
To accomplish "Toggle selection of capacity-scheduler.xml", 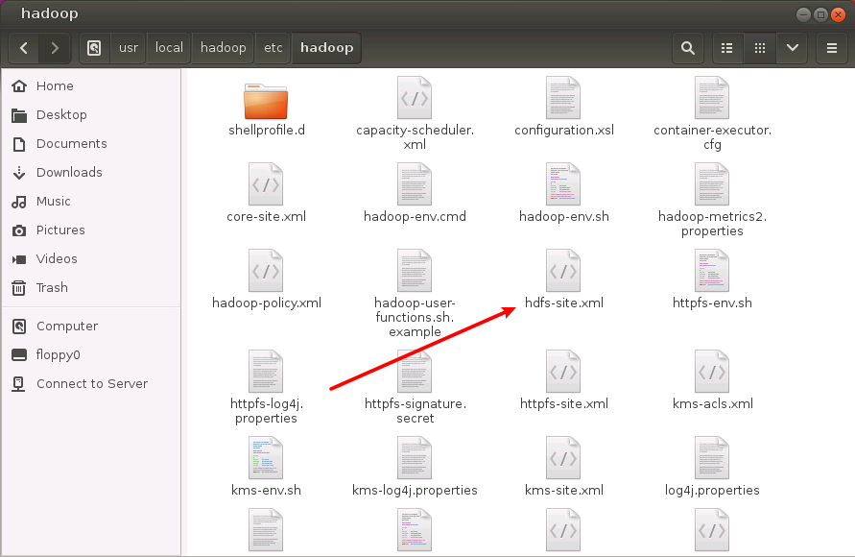I will coord(415,101).
